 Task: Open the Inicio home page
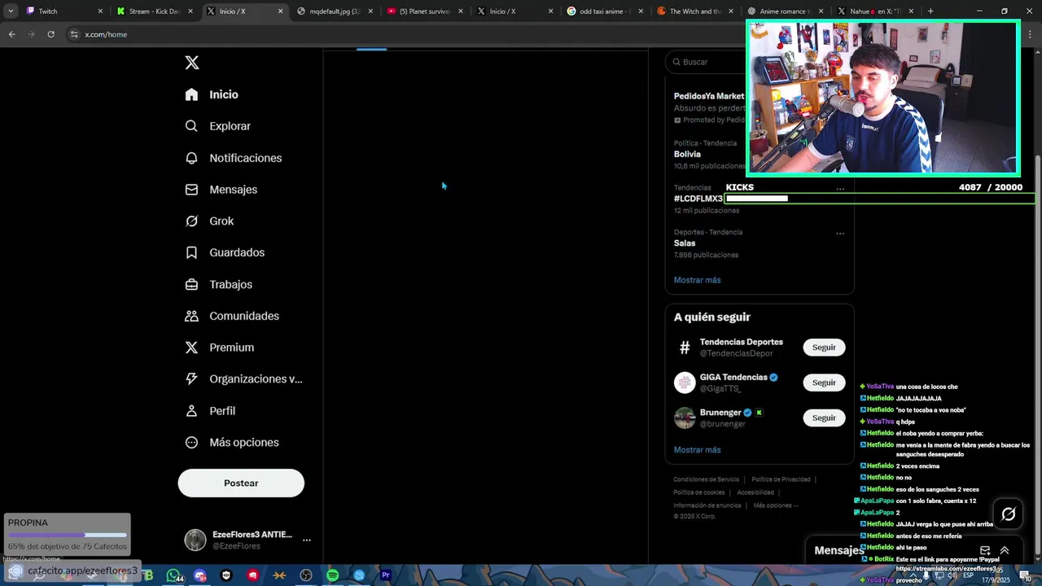212,94
